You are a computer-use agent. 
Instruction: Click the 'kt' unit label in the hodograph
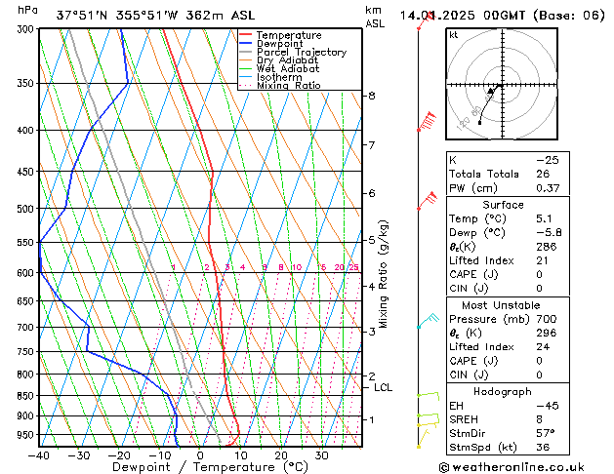tap(454, 35)
